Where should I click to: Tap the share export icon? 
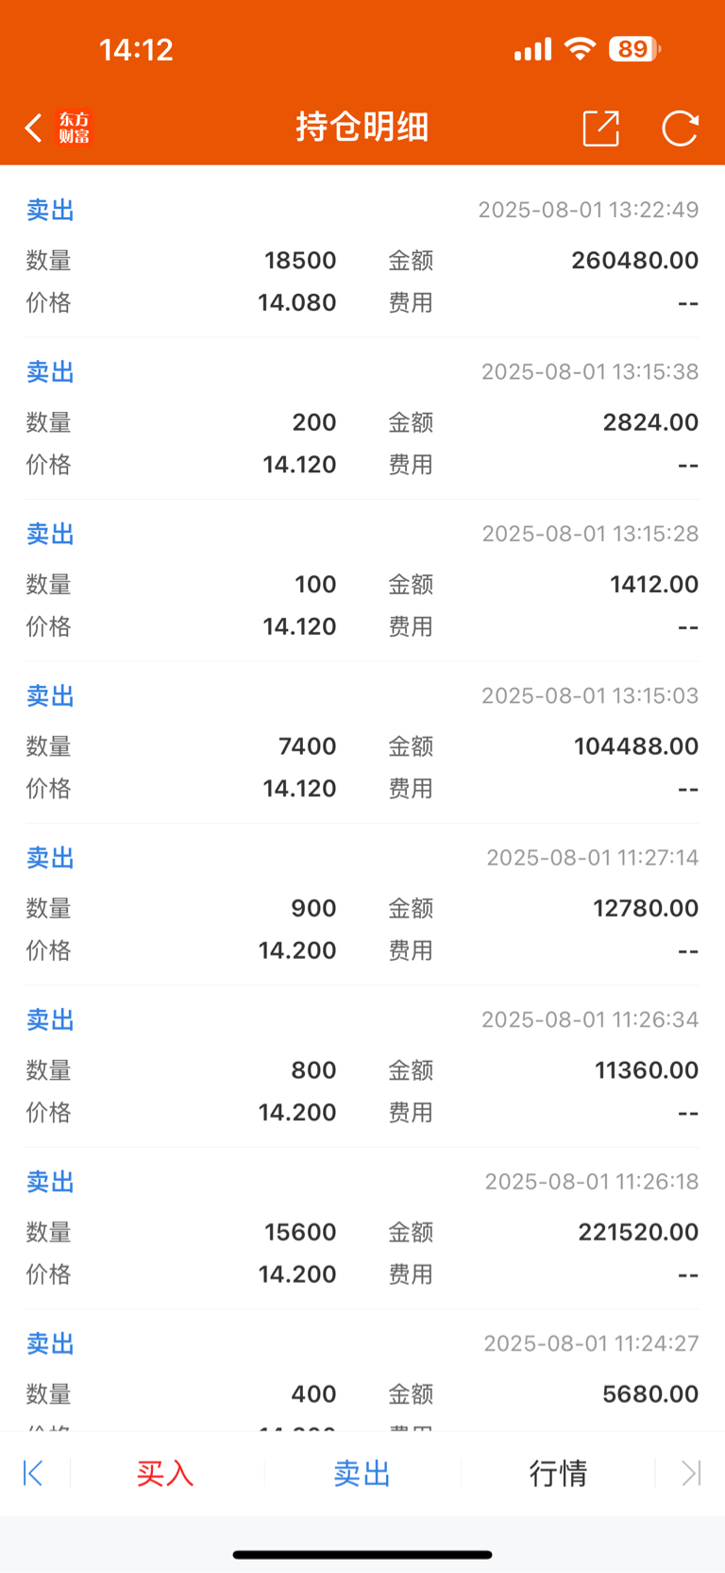point(601,128)
